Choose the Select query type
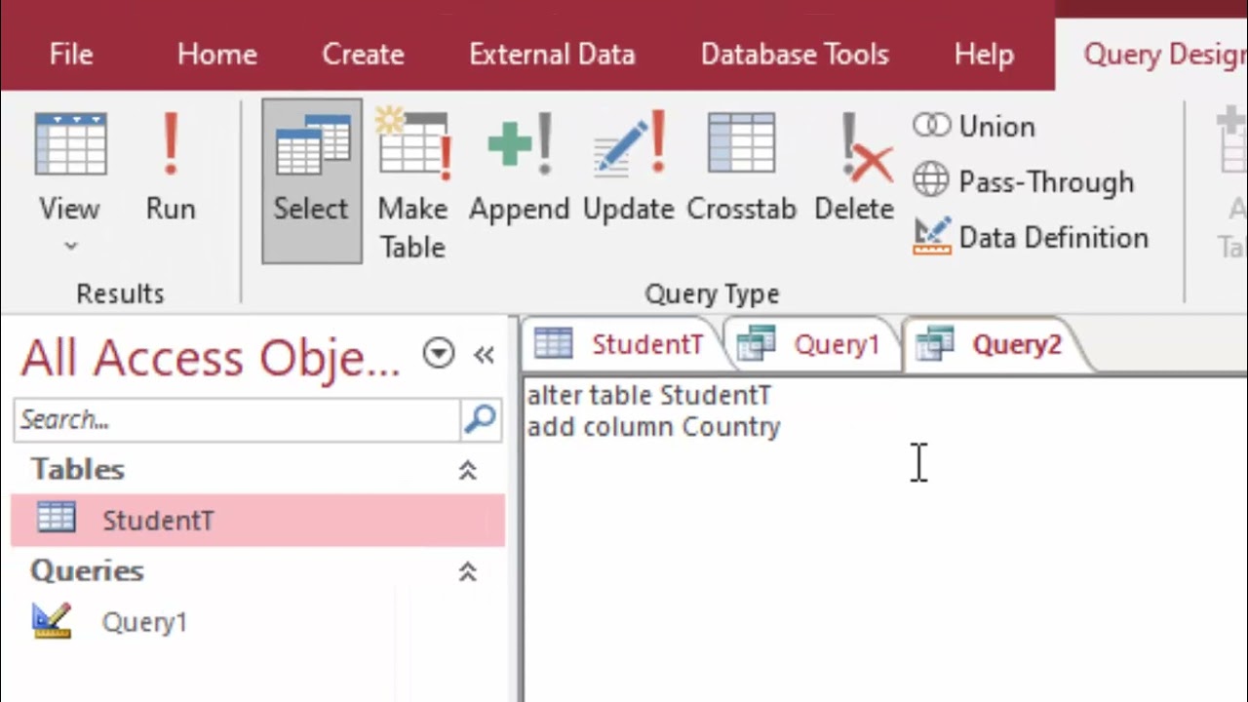1248x702 pixels. [x=311, y=180]
